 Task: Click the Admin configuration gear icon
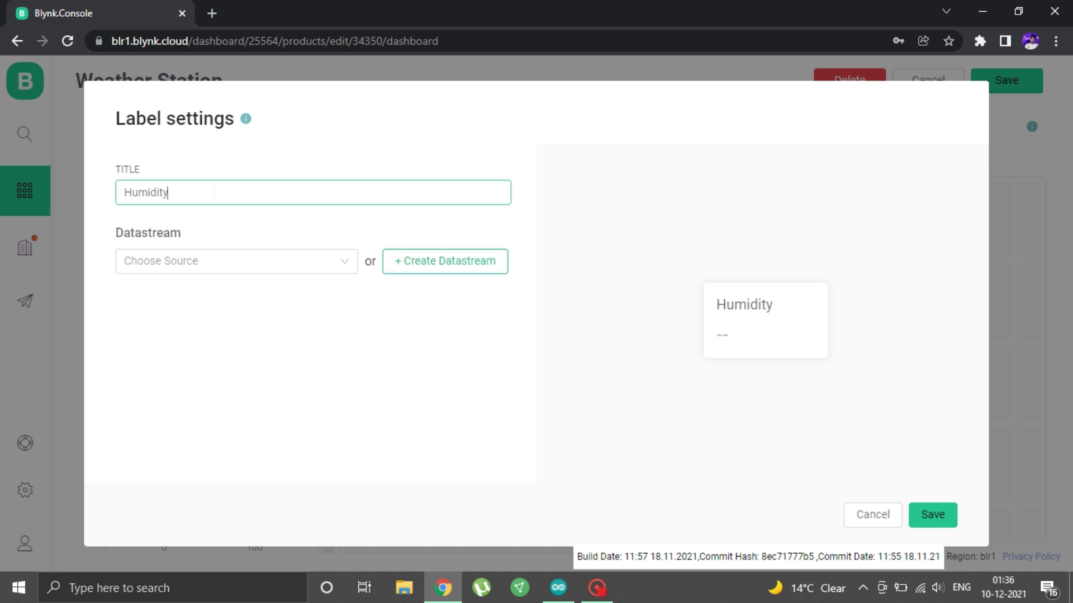pyautogui.click(x=25, y=490)
